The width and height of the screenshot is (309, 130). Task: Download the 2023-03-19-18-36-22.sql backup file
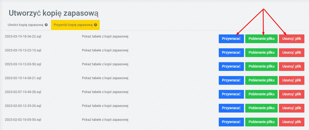click(x=261, y=39)
